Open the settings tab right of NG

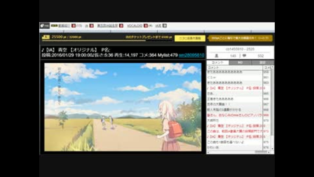click(x=263, y=62)
